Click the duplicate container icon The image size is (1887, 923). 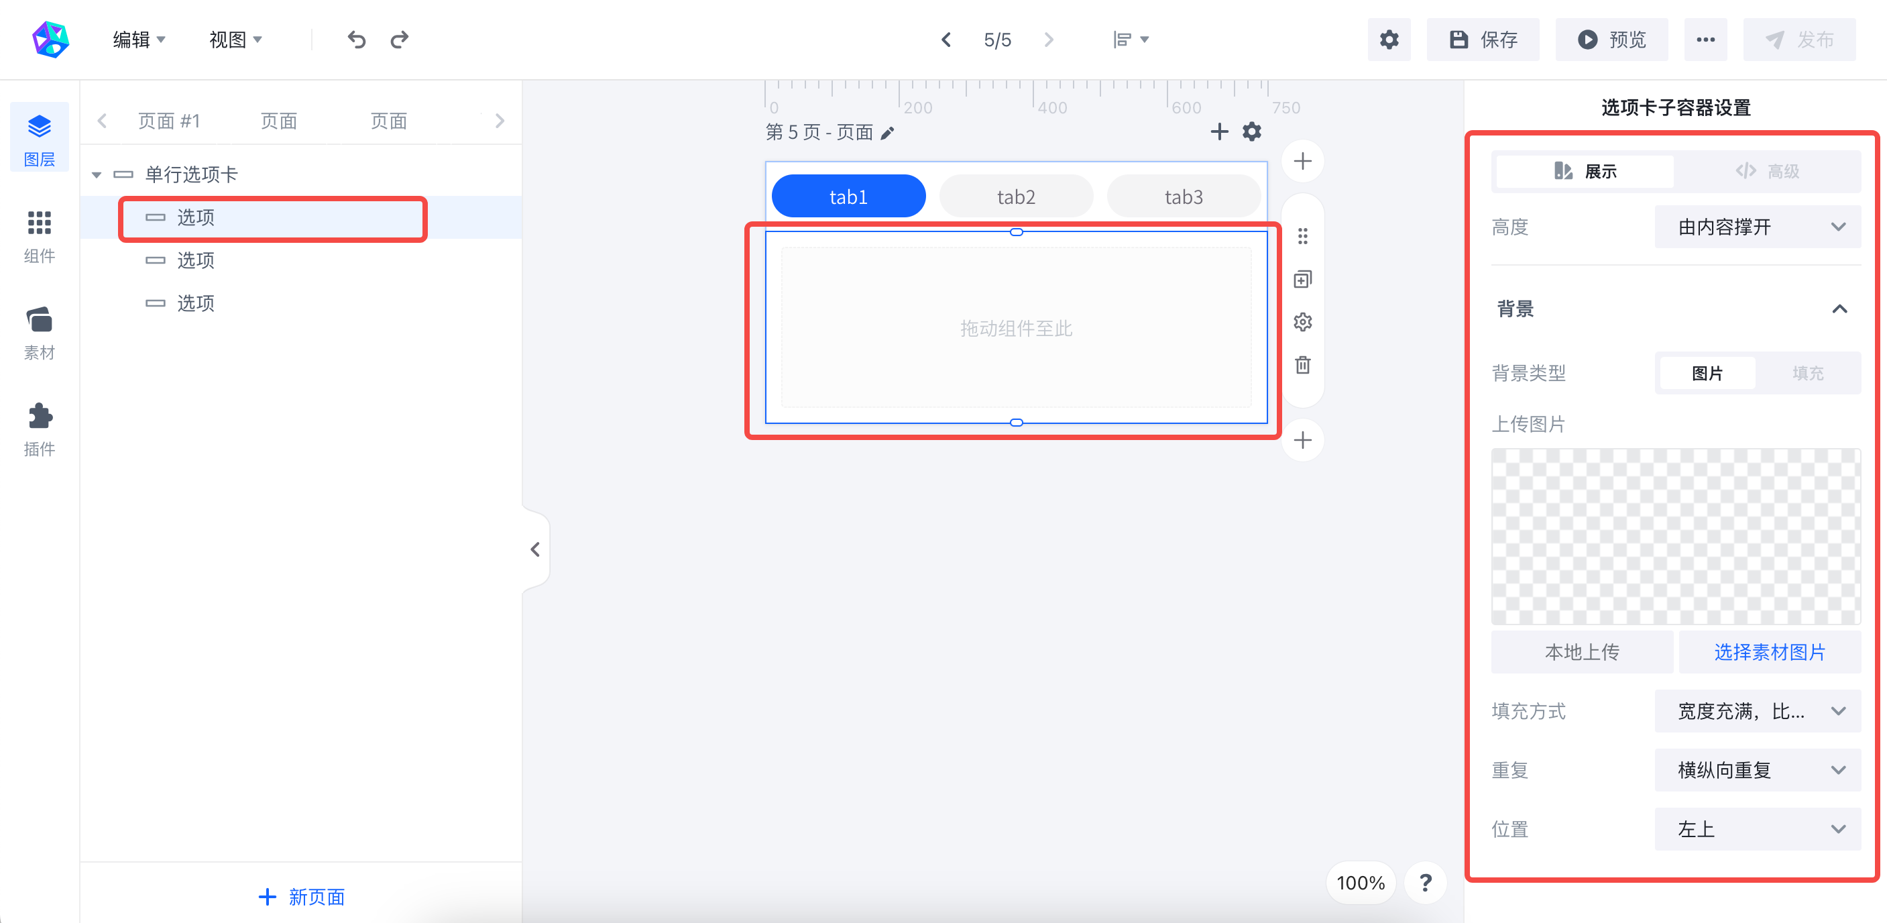pyautogui.click(x=1302, y=279)
